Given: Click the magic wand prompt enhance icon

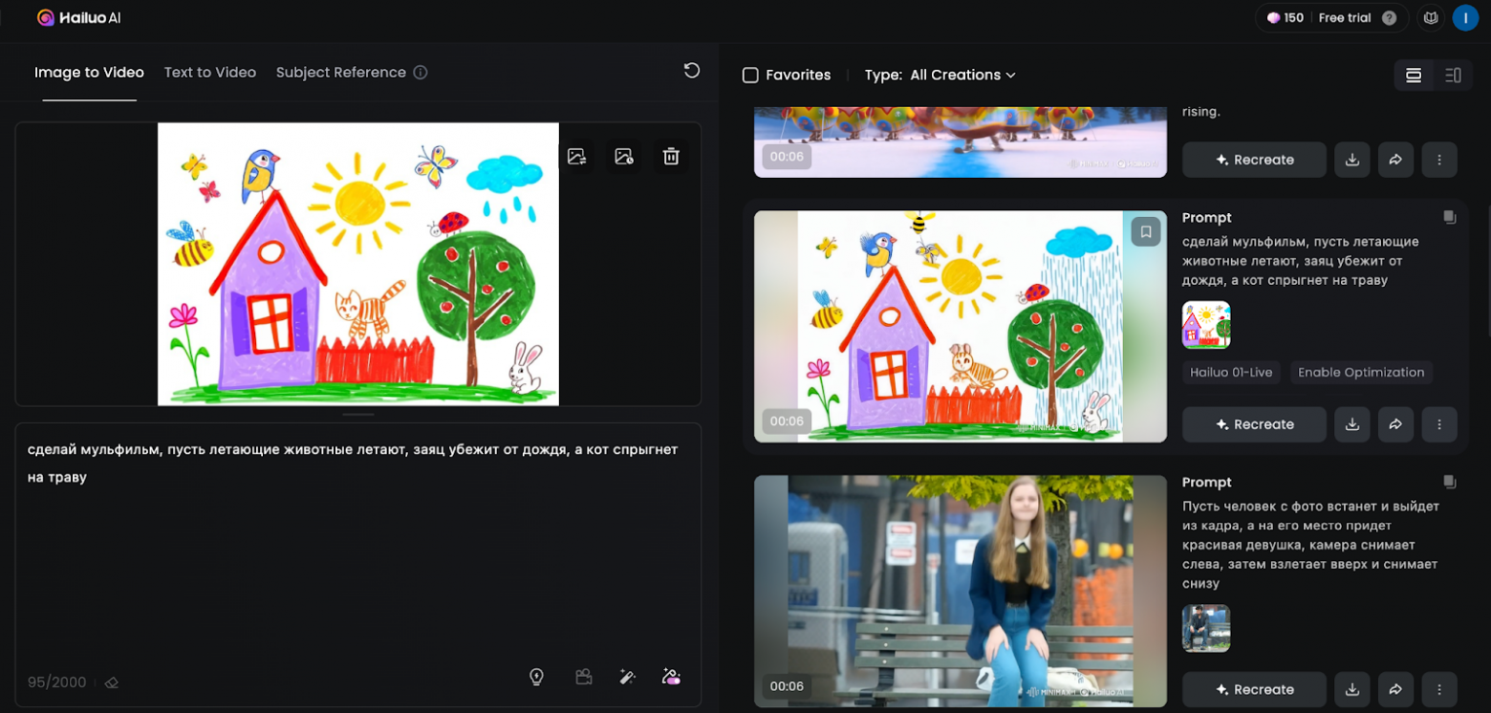Looking at the screenshot, I should tap(627, 677).
